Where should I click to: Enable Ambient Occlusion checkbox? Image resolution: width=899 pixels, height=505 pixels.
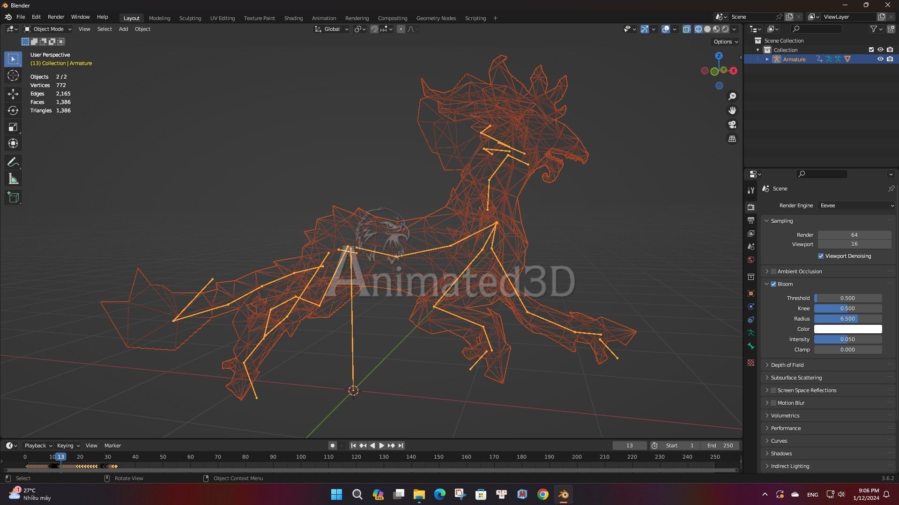click(773, 271)
